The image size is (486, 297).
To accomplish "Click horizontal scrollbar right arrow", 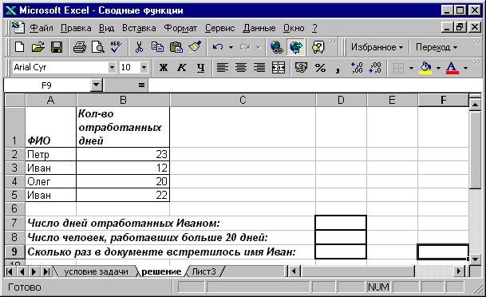I will tap(458, 271).
